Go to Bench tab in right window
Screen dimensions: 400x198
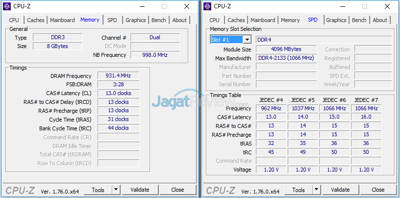point(359,20)
